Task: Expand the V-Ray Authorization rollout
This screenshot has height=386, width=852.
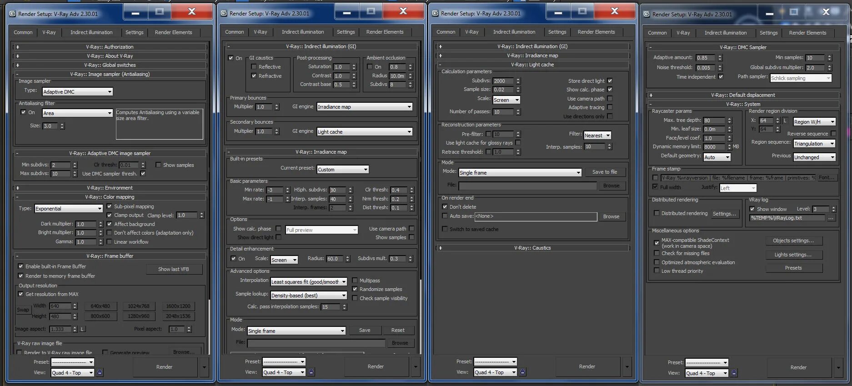Action: pyautogui.click(x=109, y=47)
